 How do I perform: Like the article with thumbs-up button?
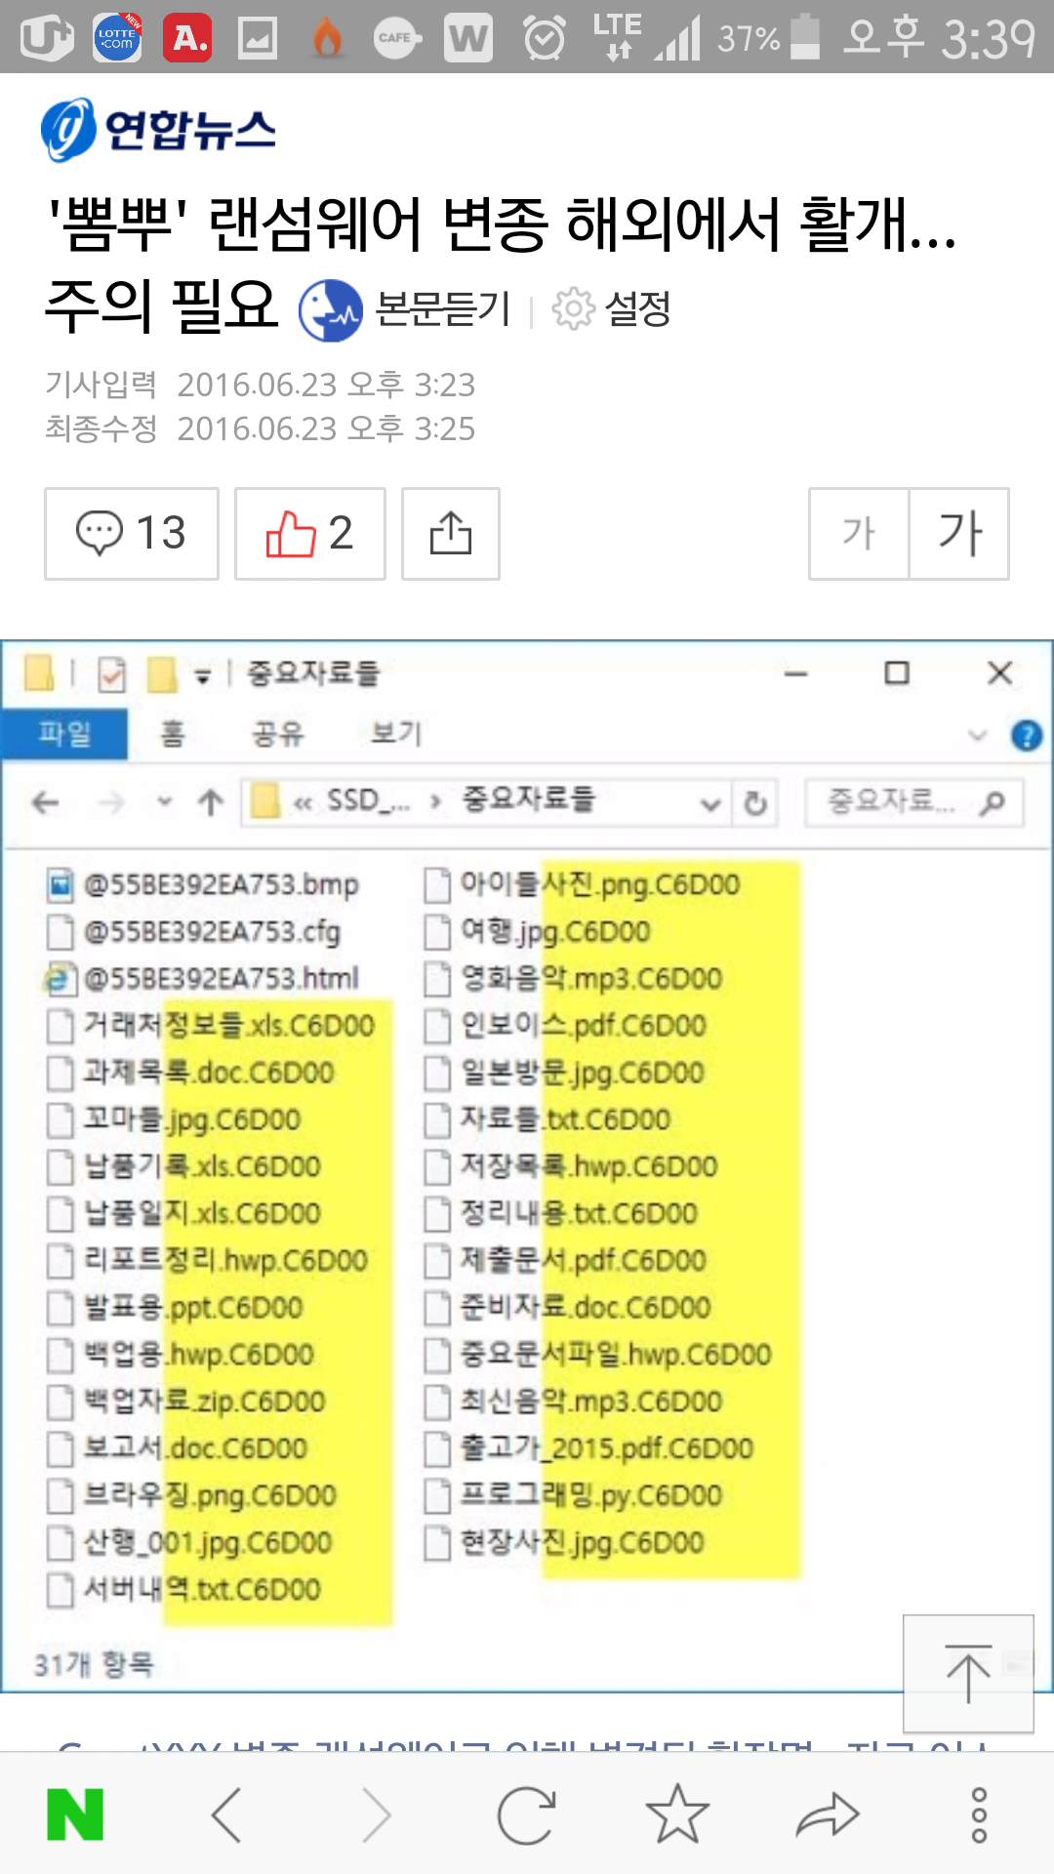click(310, 534)
